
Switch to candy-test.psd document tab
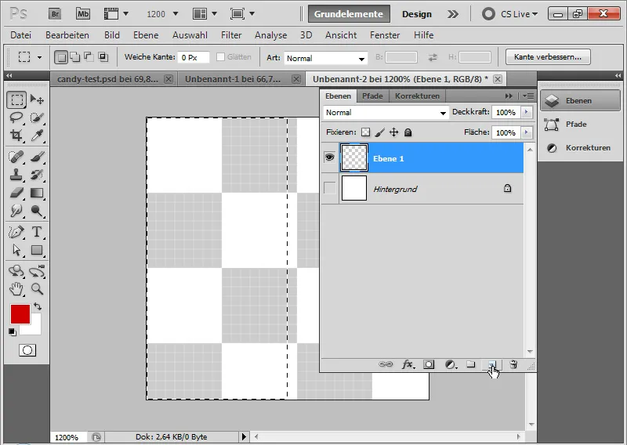[107, 79]
